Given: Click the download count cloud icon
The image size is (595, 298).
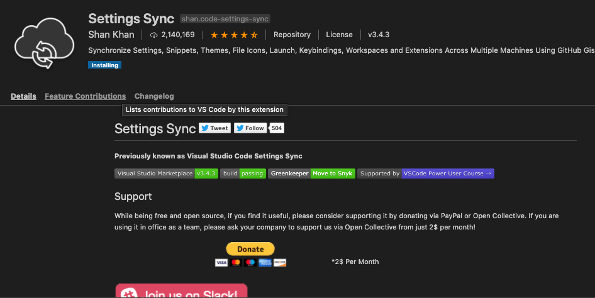Looking at the screenshot, I should coord(153,35).
